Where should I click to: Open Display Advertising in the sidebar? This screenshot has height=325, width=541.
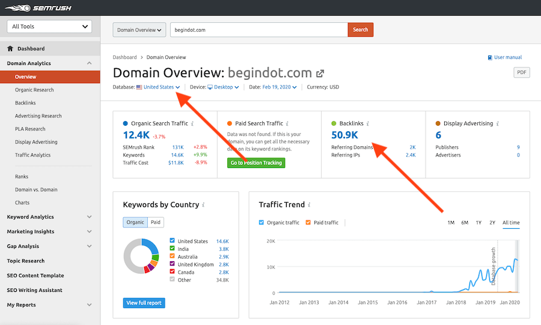point(36,142)
